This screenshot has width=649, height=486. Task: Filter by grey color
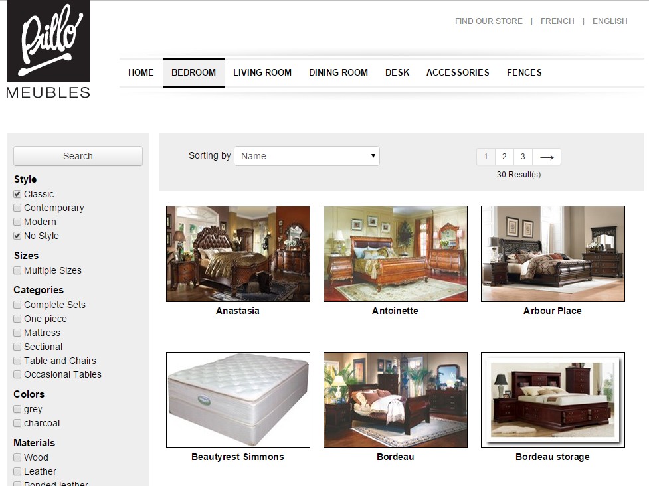17,409
